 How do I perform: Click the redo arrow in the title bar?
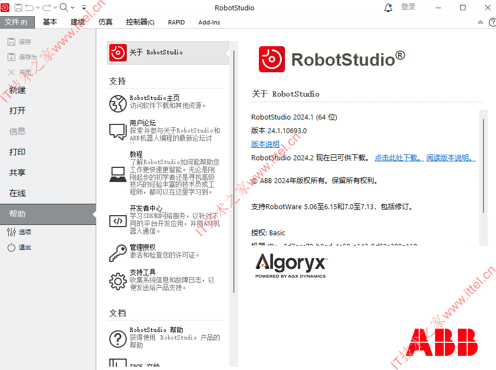47,8
